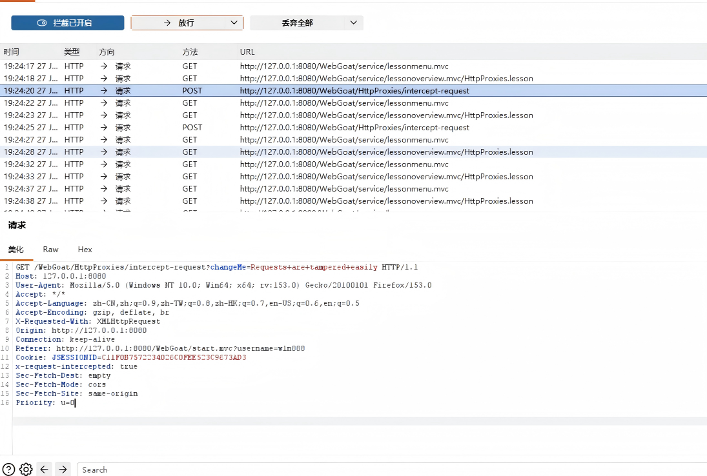Select the 19:24:28 lessonoverview request row
This screenshot has height=476, width=707.
point(354,152)
